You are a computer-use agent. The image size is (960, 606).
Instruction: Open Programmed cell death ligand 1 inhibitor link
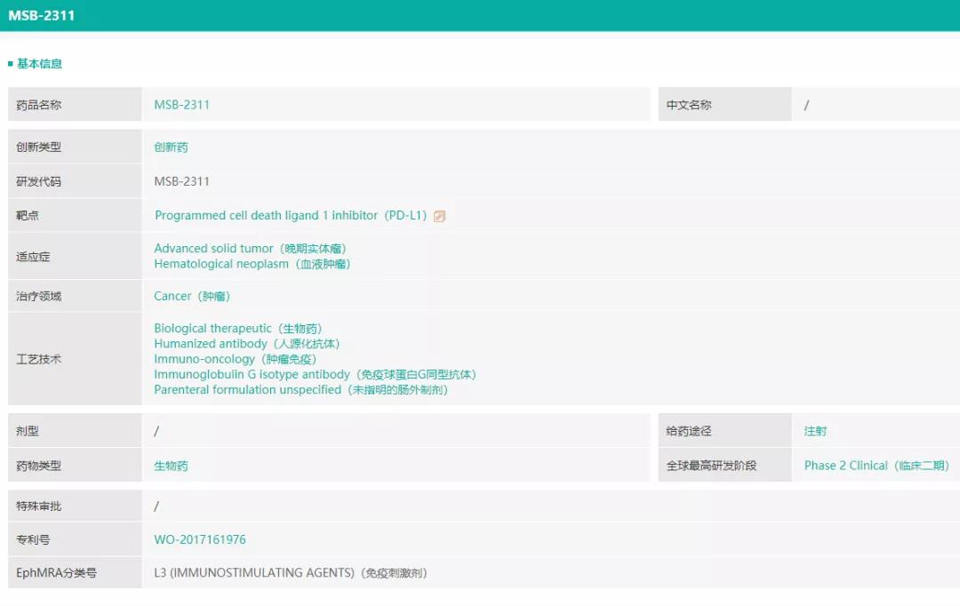tap(291, 215)
